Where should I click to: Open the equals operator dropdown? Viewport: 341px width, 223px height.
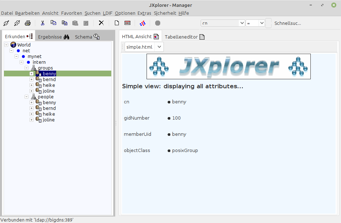261,23
